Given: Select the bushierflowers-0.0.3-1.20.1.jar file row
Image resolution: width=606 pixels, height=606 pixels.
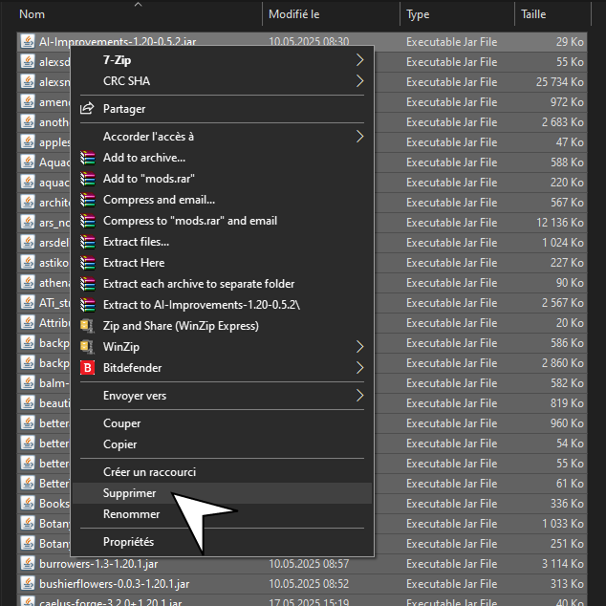Looking at the screenshot, I should click(115, 584).
